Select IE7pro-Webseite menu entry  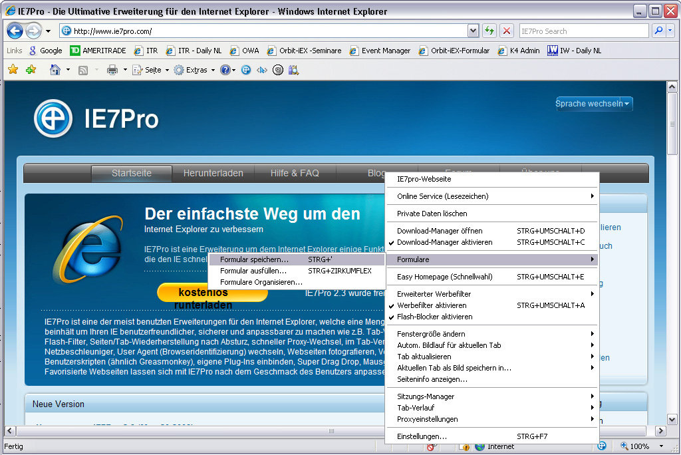click(x=491, y=179)
